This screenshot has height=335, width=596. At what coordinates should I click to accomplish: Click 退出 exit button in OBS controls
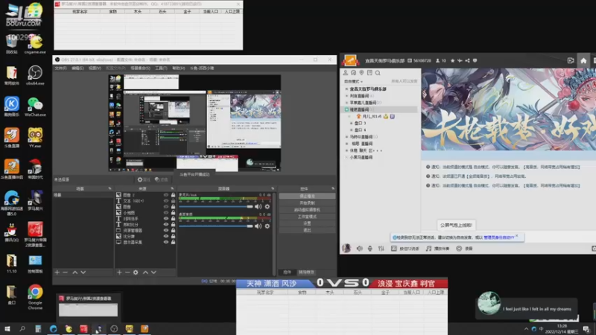tap(307, 230)
